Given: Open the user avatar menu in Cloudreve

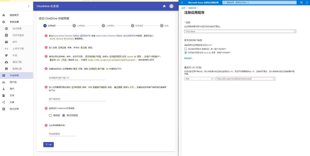Looking at the screenshot, I should [x=171, y=6].
